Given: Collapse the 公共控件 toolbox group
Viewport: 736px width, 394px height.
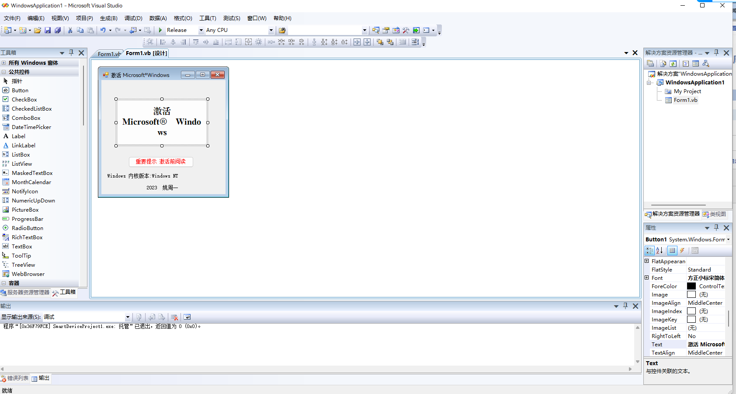Looking at the screenshot, I should pyautogui.click(x=4, y=72).
